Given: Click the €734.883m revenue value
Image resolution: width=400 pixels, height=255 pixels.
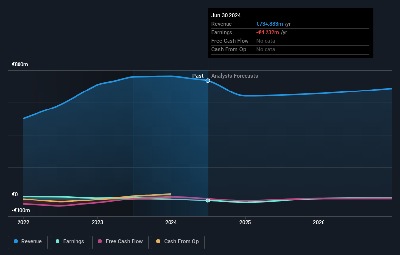Looking at the screenshot, I should tap(269, 24).
